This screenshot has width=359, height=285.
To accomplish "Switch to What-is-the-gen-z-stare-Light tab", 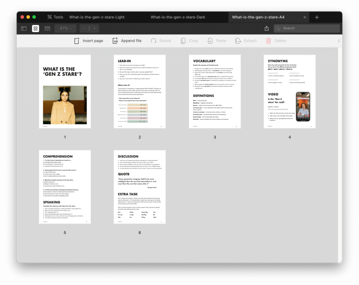I will pos(97,17).
